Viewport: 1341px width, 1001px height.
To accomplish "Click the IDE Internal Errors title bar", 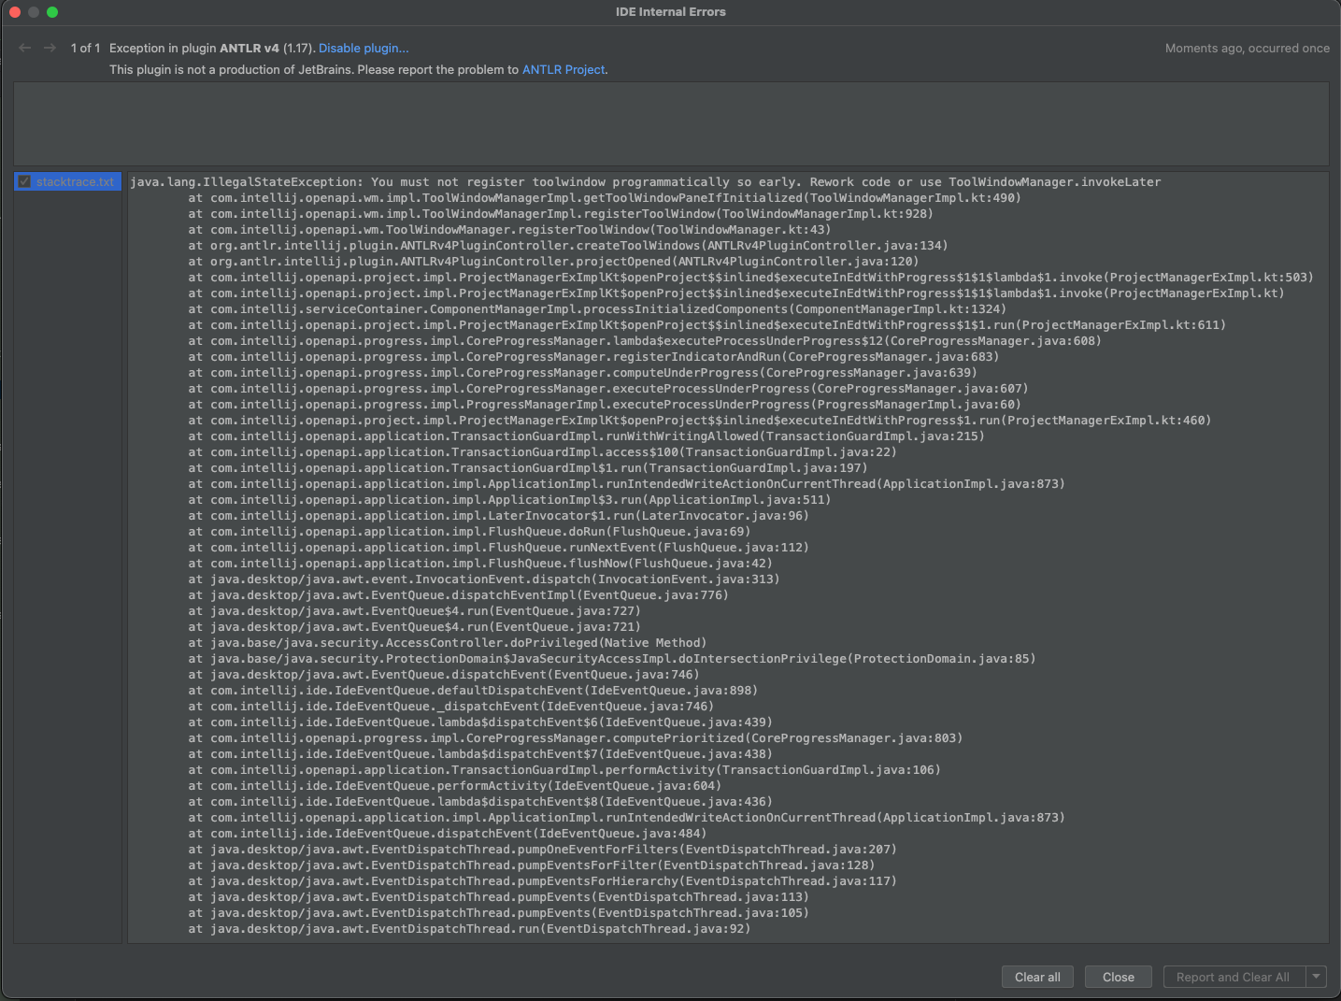I will click(670, 11).
